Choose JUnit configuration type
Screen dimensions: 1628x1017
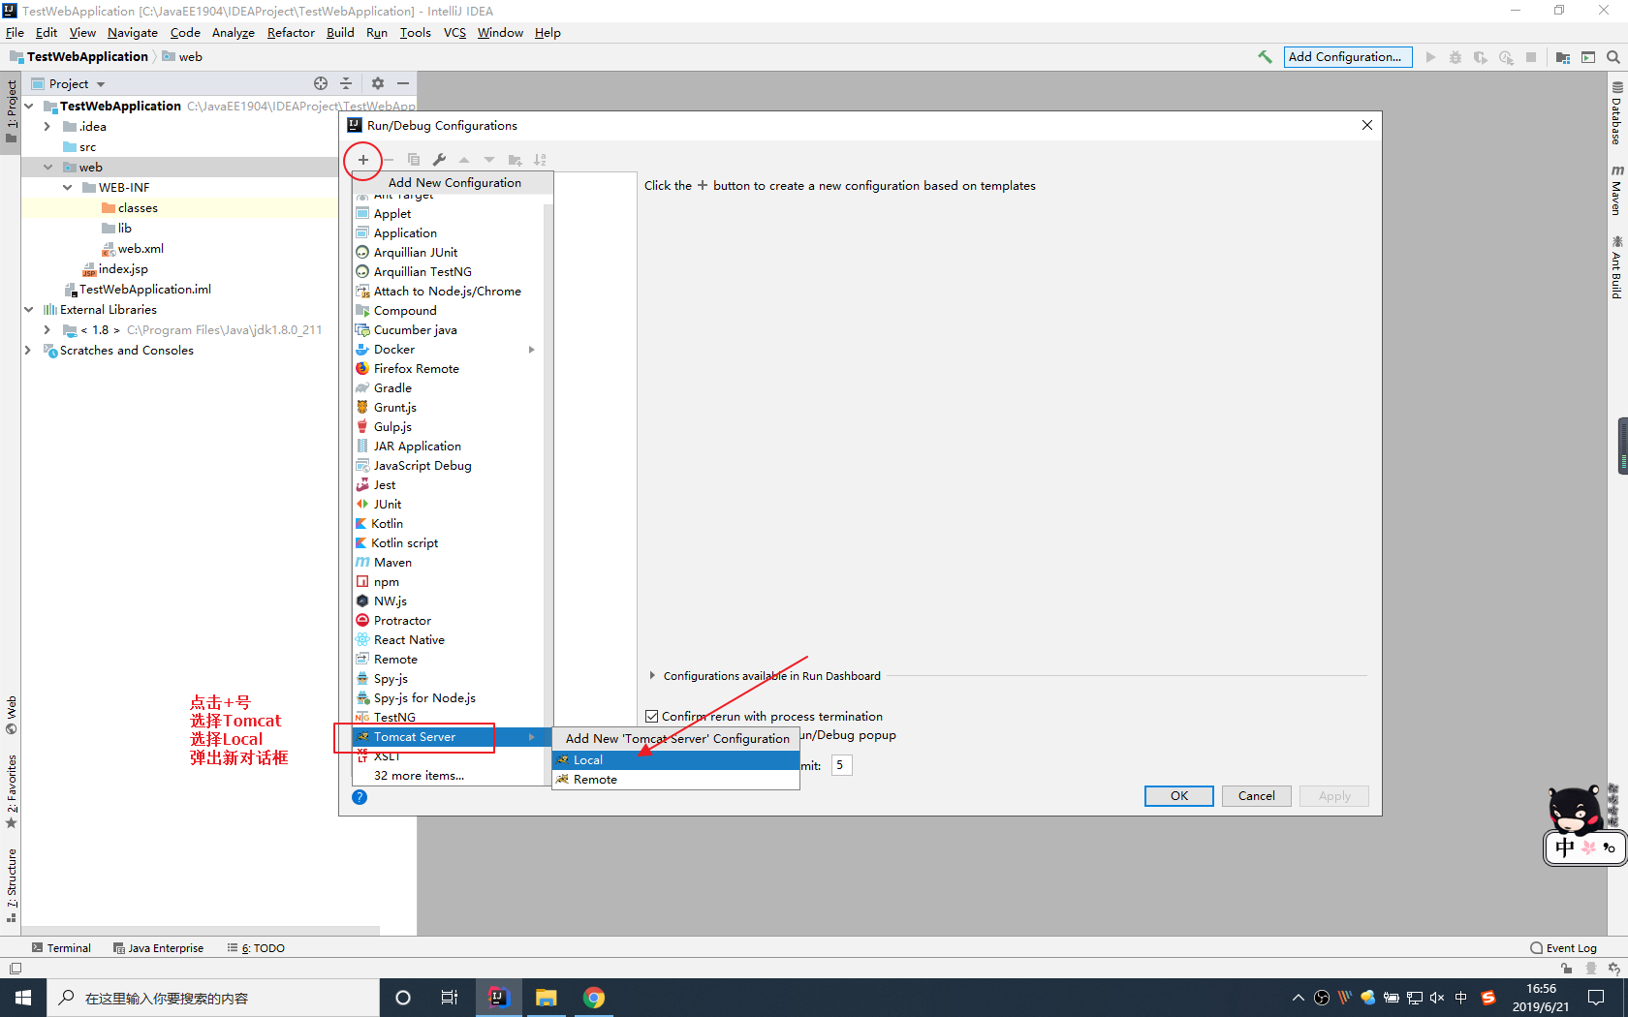446,505
